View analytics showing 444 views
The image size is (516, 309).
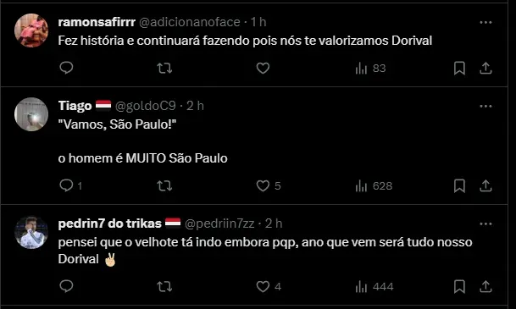pos(375,287)
